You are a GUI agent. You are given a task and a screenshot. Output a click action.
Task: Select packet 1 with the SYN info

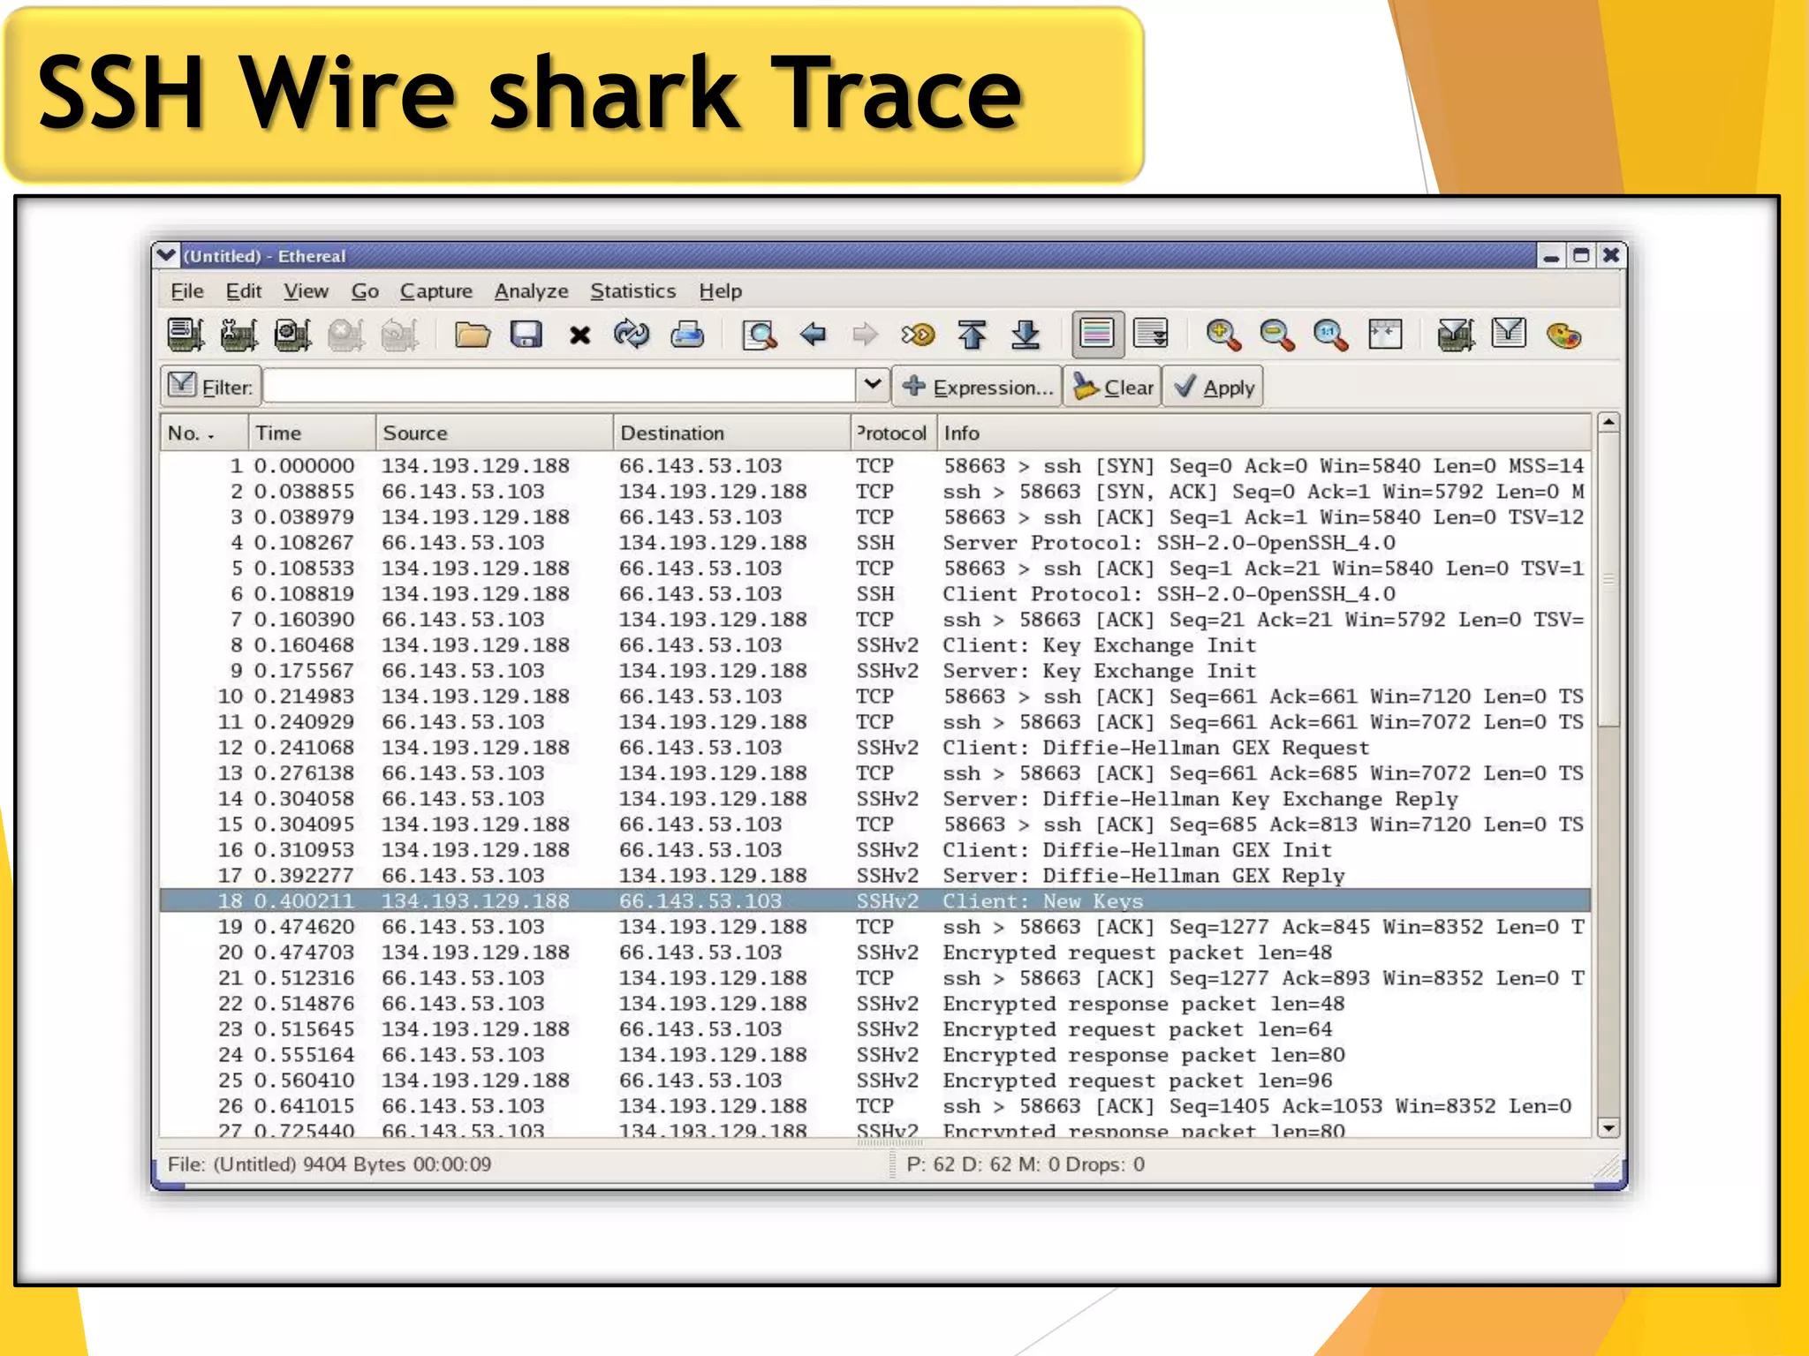[x=874, y=465]
